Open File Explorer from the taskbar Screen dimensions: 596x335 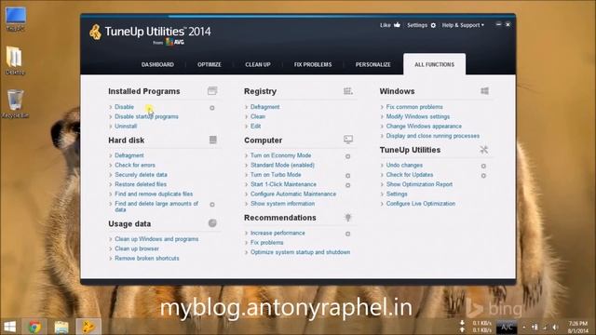click(61, 327)
